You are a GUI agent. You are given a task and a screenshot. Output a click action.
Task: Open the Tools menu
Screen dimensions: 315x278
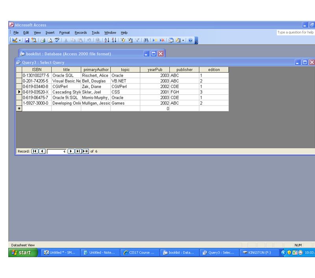click(96, 33)
